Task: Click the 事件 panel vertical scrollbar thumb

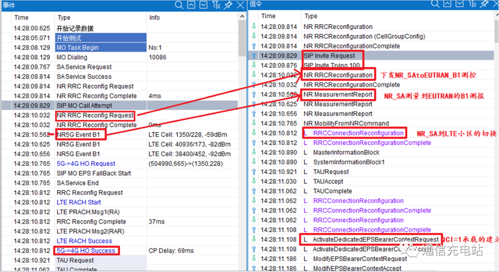Action: tap(242, 38)
